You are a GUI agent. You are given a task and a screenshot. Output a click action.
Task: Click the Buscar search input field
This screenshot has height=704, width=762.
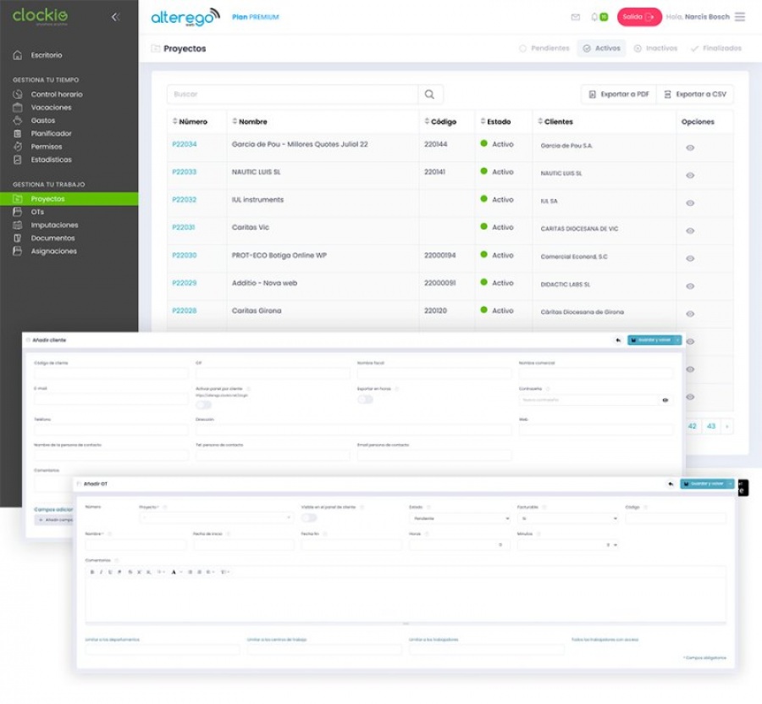click(x=292, y=95)
